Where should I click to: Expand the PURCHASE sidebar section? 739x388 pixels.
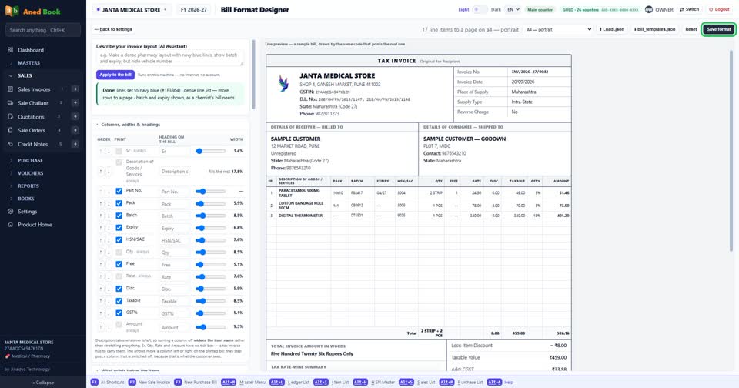pos(30,160)
